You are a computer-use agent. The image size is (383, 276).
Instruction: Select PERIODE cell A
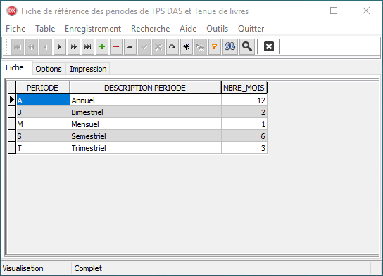click(x=43, y=100)
